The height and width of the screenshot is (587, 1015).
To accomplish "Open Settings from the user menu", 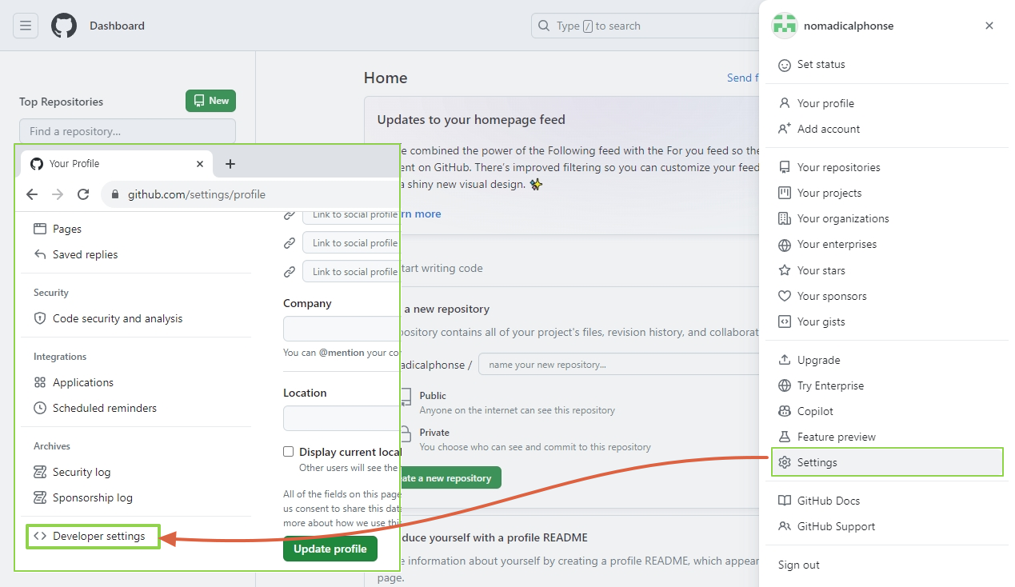I will [887, 462].
